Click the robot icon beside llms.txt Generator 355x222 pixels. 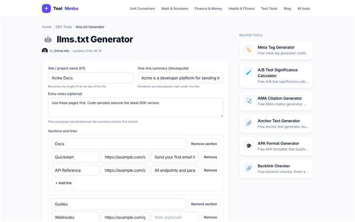[48, 39]
